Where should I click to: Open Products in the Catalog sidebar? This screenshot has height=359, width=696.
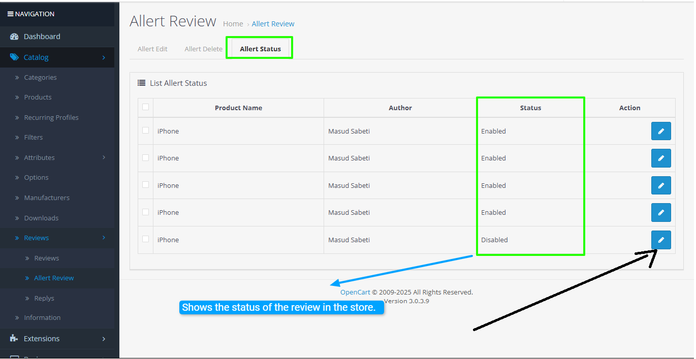point(38,97)
